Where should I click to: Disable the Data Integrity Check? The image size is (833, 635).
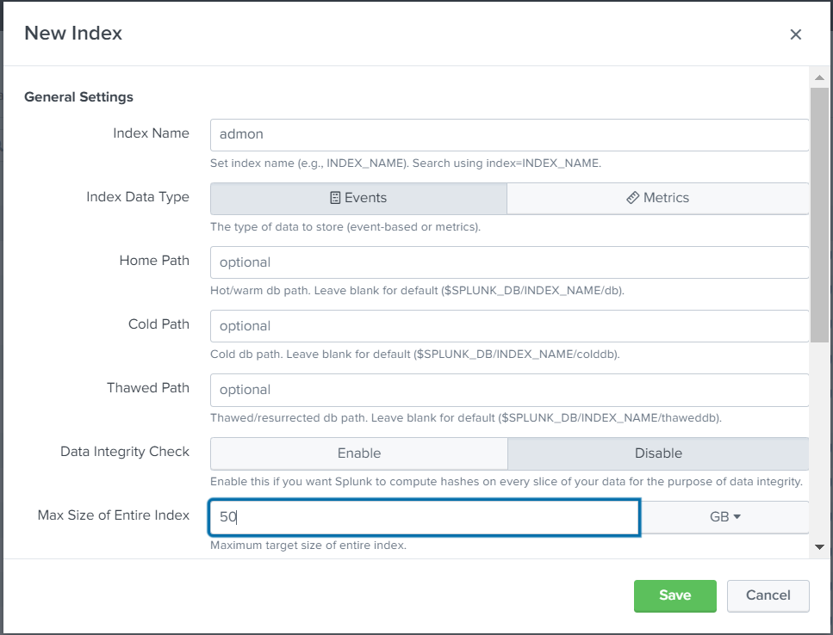pos(658,453)
